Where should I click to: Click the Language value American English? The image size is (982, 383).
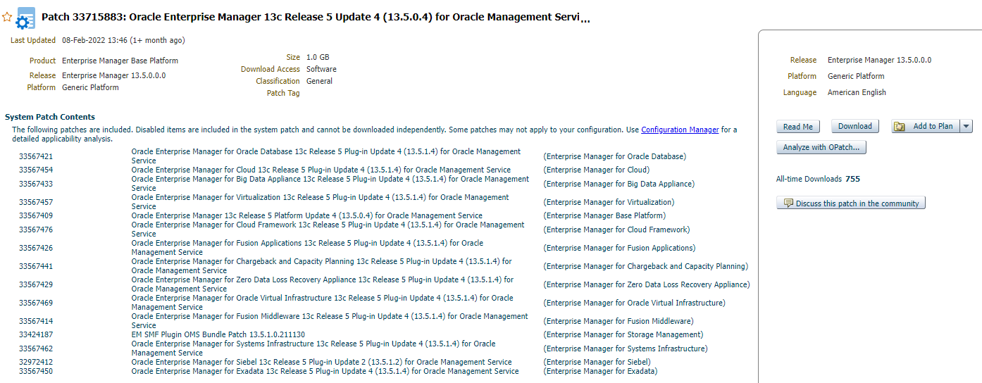(x=857, y=93)
